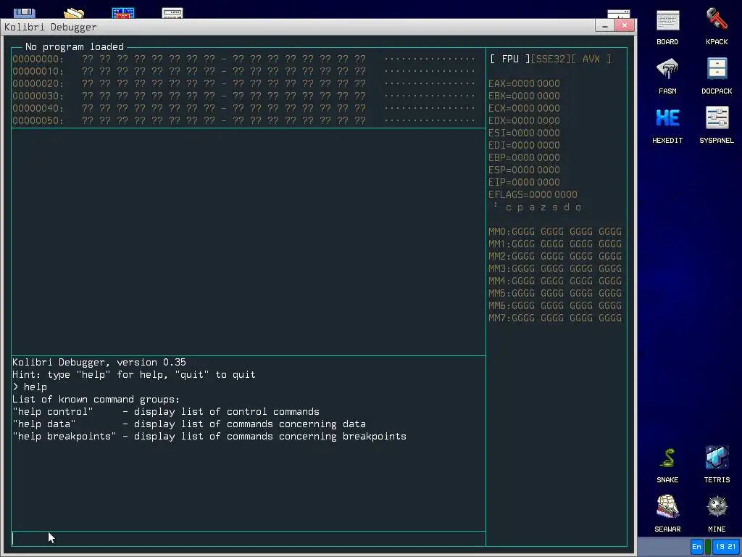Click the "help data" help entry
This screenshot has height=557, width=742.
(x=189, y=424)
